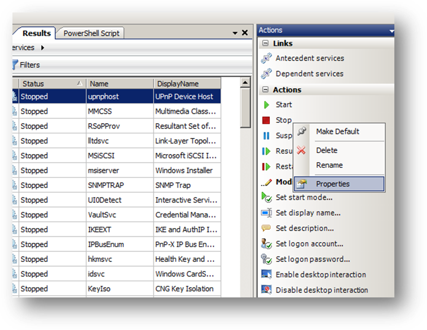Click the Set logon account icon
The image size is (427, 330).
pos(266,244)
